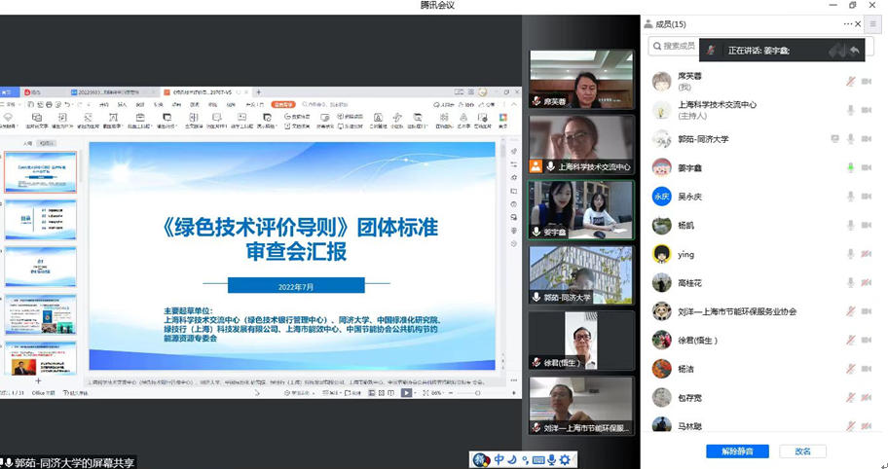Select 徐君(恒生) video tile
Screen dimensions: 888x469
point(580,340)
